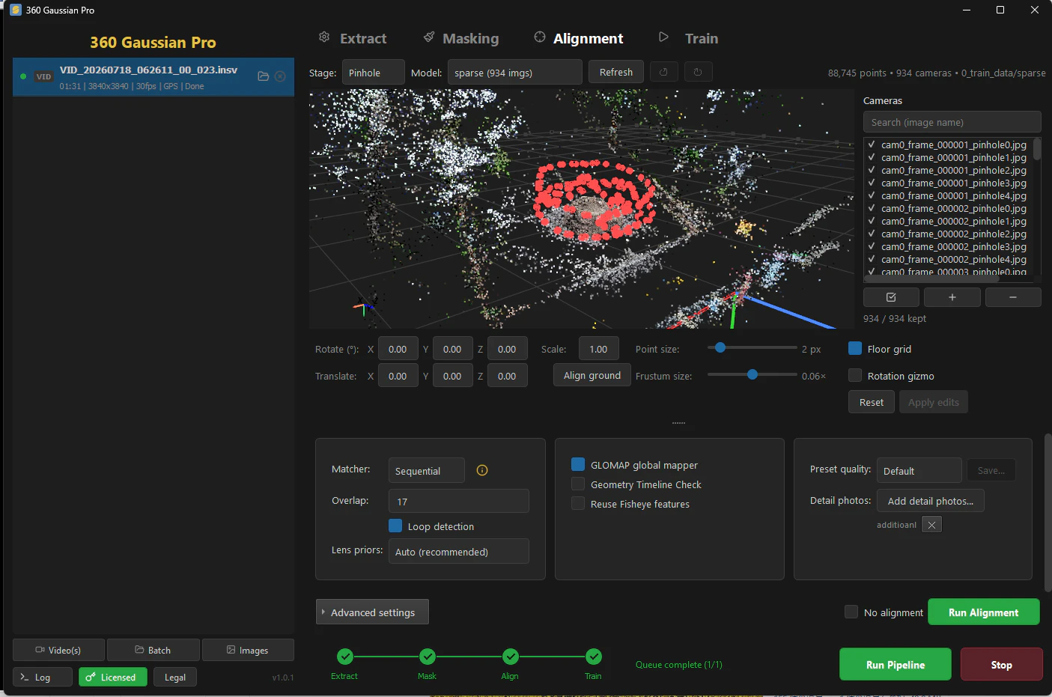The image size is (1052, 697).
Task: Click the Translate Z value field
Action: tap(508, 376)
